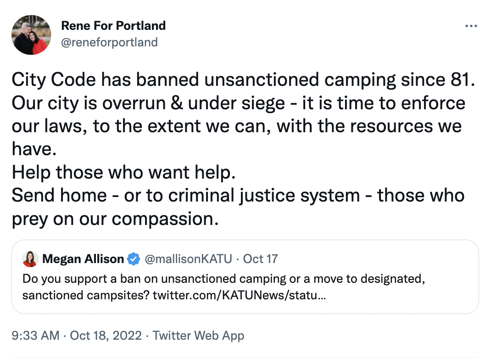The image size is (491, 359).
Task: Click the blue verified badge beside Megan Allison
Action: [x=134, y=259]
